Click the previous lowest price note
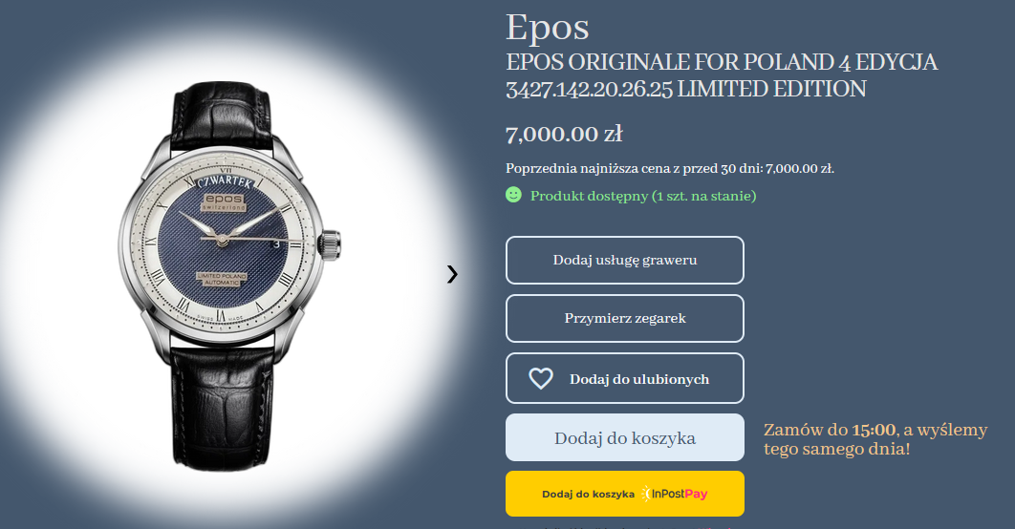This screenshot has width=1015, height=529. pyautogui.click(x=670, y=169)
